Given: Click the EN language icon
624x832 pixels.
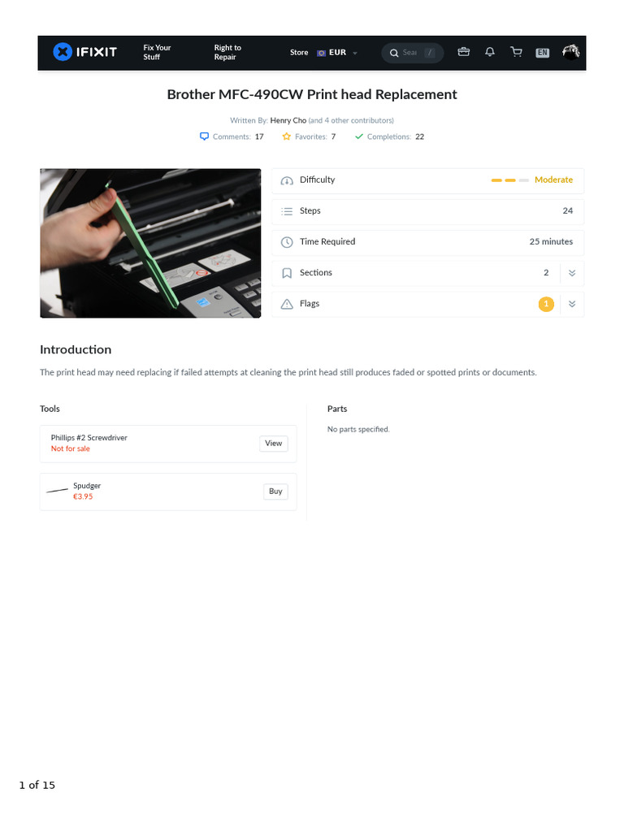Looking at the screenshot, I should (542, 53).
